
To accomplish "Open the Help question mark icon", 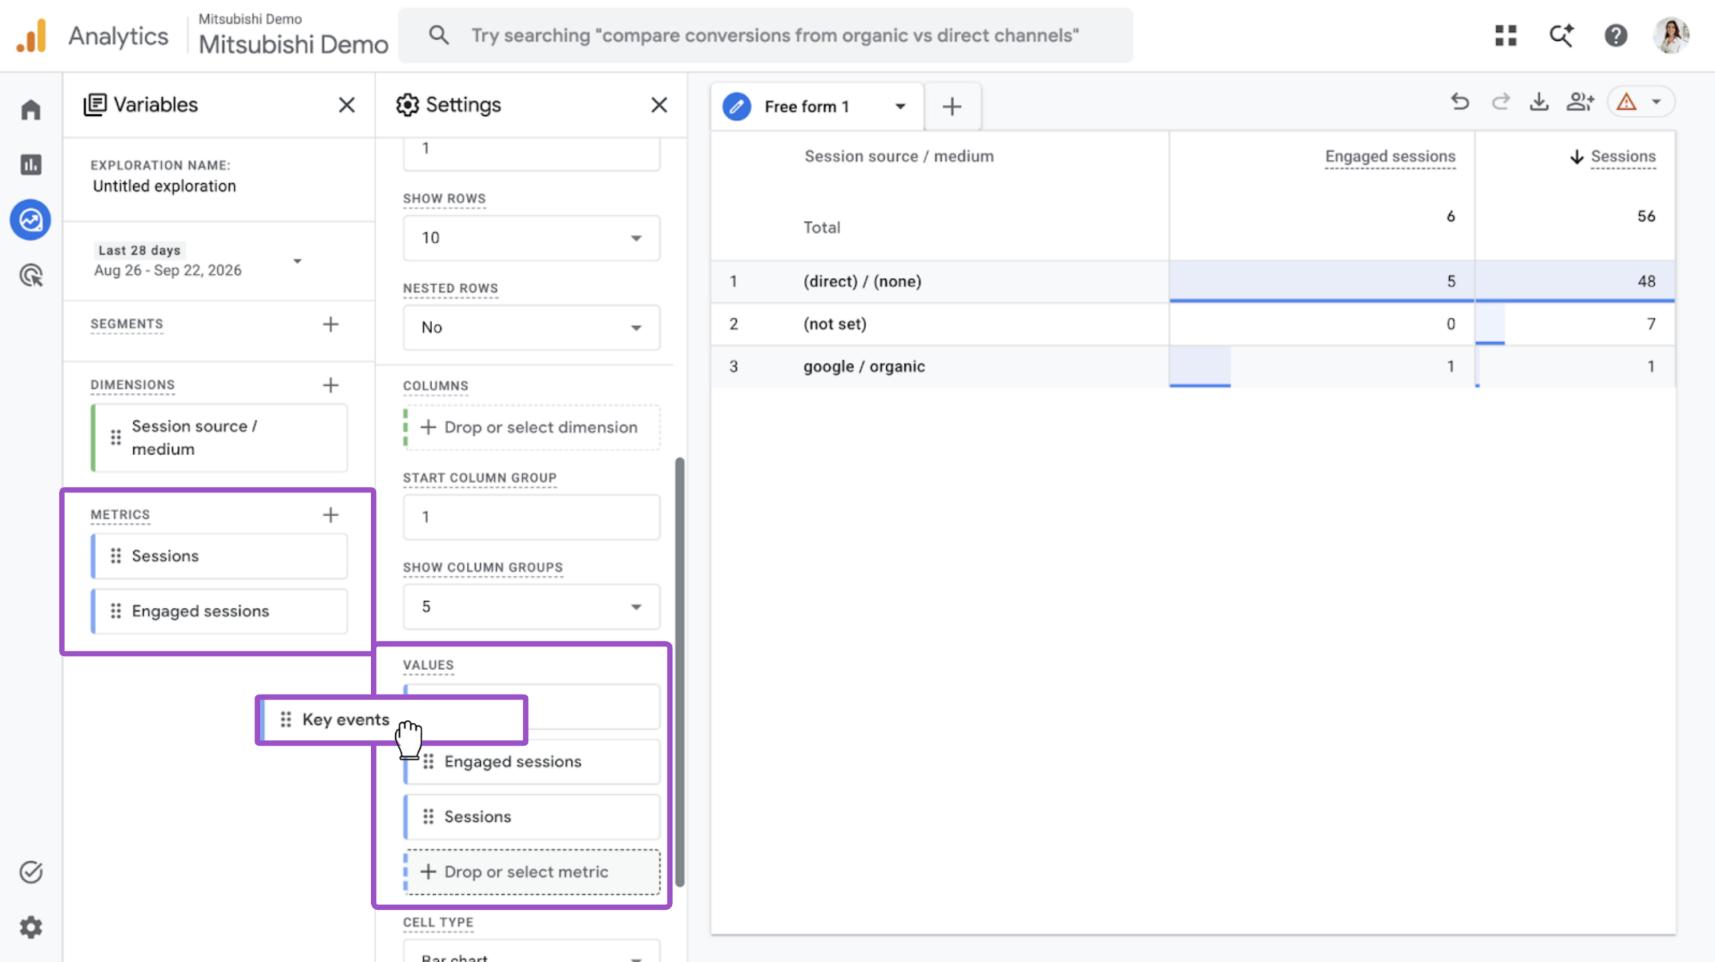I will click(x=1616, y=35).
